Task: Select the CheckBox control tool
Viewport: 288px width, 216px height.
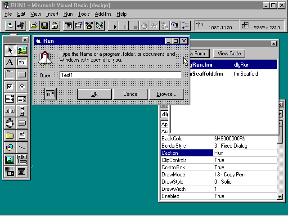Action: (x=9, y=87)
